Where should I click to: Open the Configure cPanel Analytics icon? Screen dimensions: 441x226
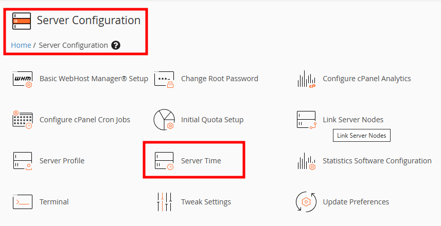pos(306,79)
